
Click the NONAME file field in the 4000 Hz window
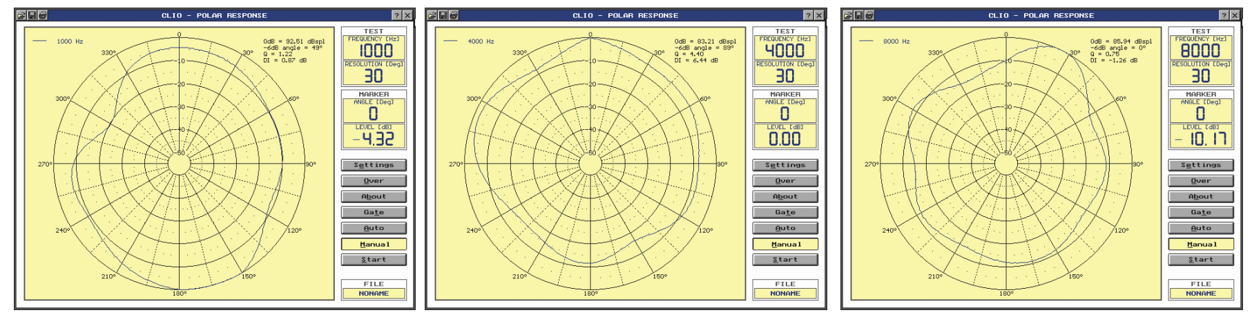pos(785,294)
